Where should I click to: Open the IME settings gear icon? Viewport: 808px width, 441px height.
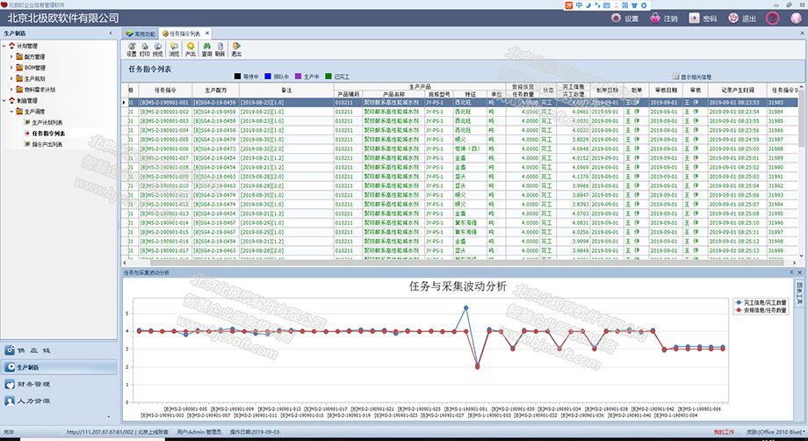pos(644,5)
